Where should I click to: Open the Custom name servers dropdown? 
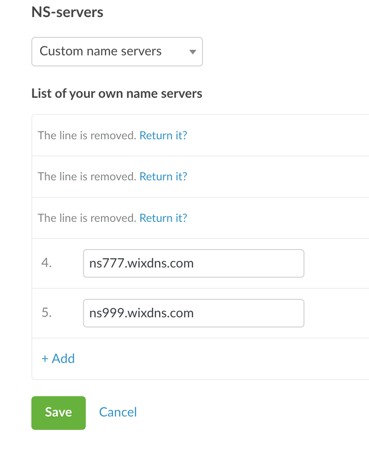tap(116, 51)
